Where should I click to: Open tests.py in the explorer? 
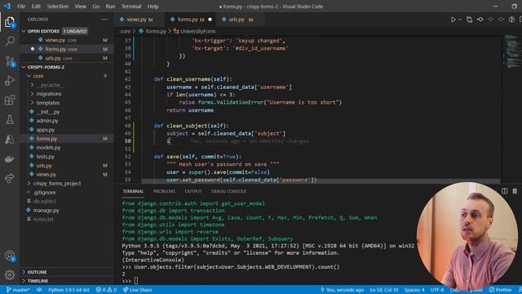(67, 156)
